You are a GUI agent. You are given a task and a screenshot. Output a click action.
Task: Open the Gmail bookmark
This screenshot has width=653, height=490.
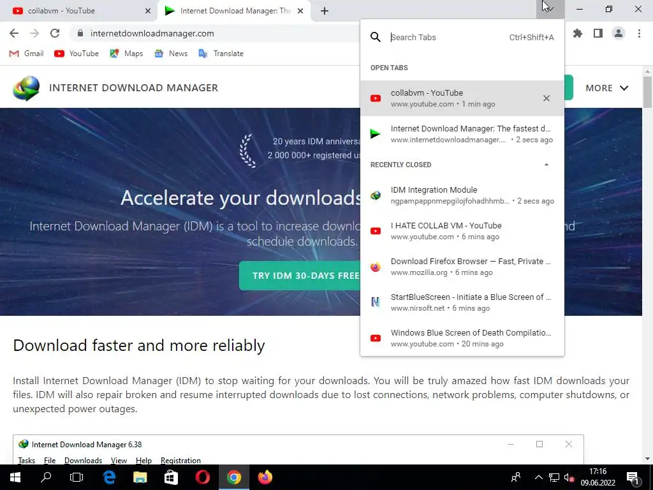point(27,54)
